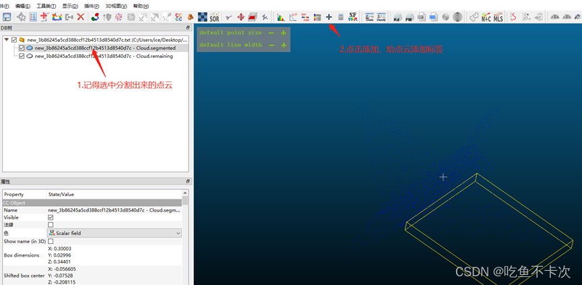Click the plus icon to add scalar field
The image size is (582, 285).
point(329,17)
